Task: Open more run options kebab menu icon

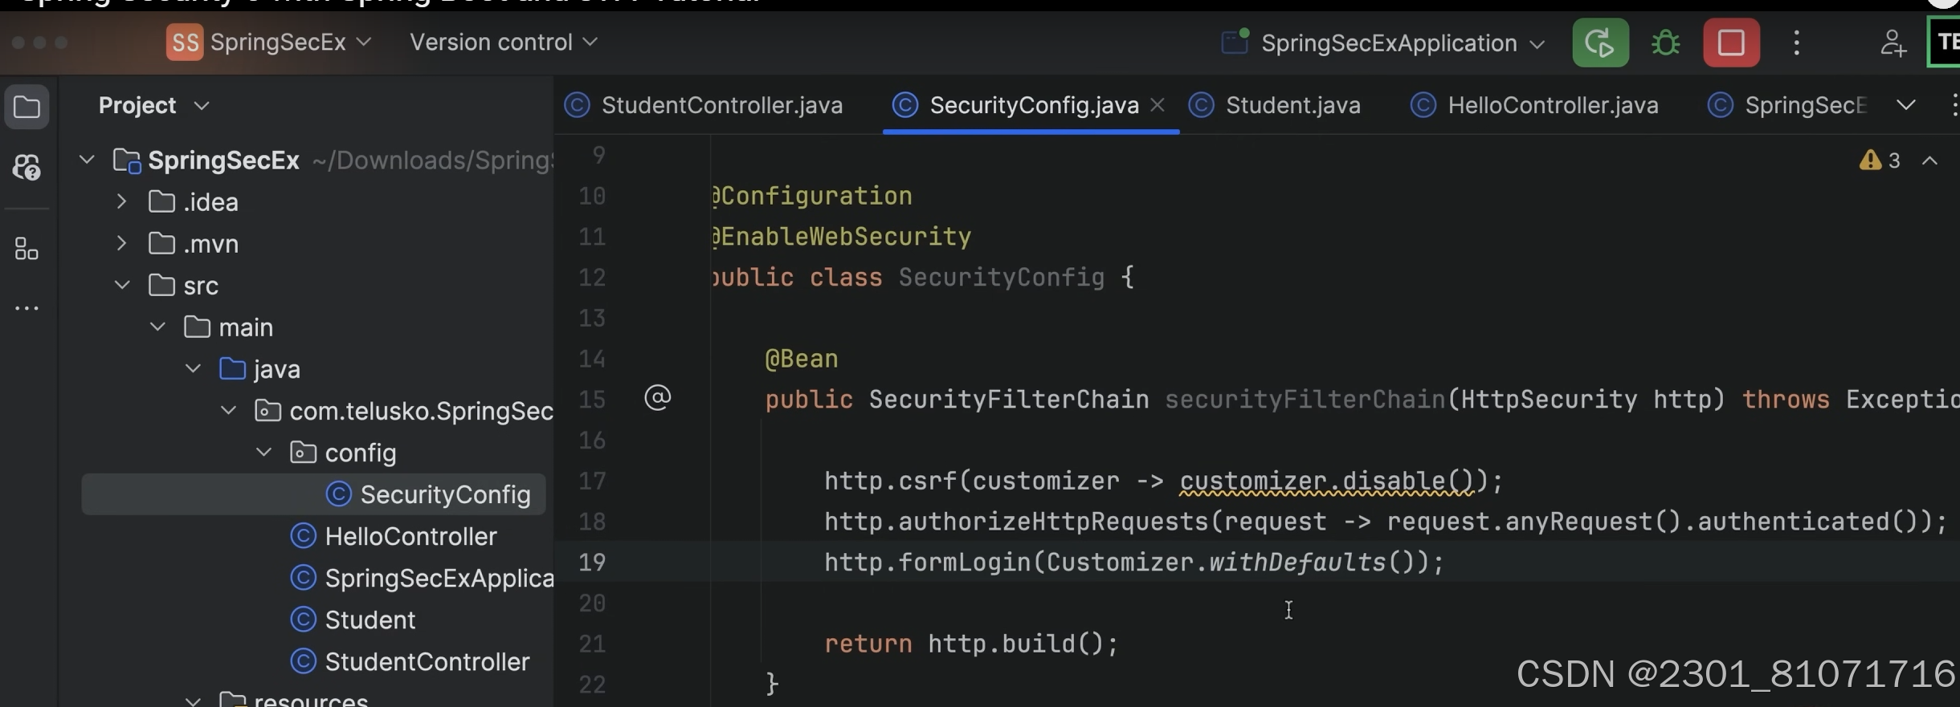Action: [1796, 43]
